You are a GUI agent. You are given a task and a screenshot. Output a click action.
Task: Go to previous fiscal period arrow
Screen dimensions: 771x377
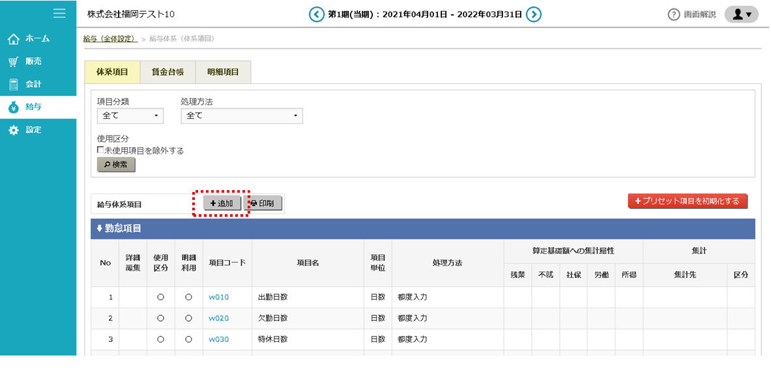(317, 14)
